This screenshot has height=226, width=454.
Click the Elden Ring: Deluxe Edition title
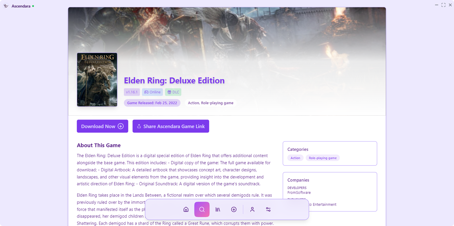point(174,81)
